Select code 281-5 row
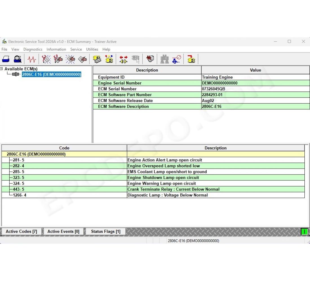Screen dimensions: 310x281 click(153, 160)
